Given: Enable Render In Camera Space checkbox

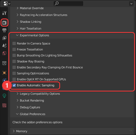Looking at the screenshot, I should [14, 43].
